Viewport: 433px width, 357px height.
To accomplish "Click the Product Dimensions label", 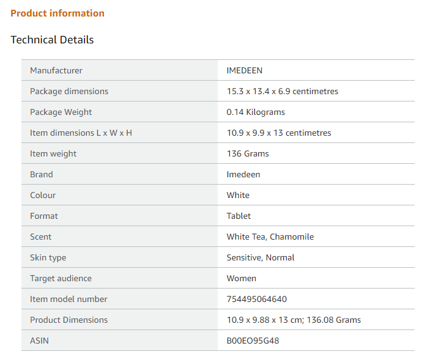I will pos(68,320).
